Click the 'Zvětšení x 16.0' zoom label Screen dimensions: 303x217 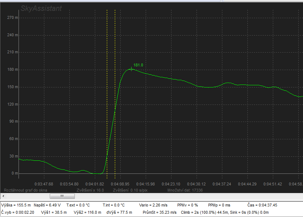90,190
